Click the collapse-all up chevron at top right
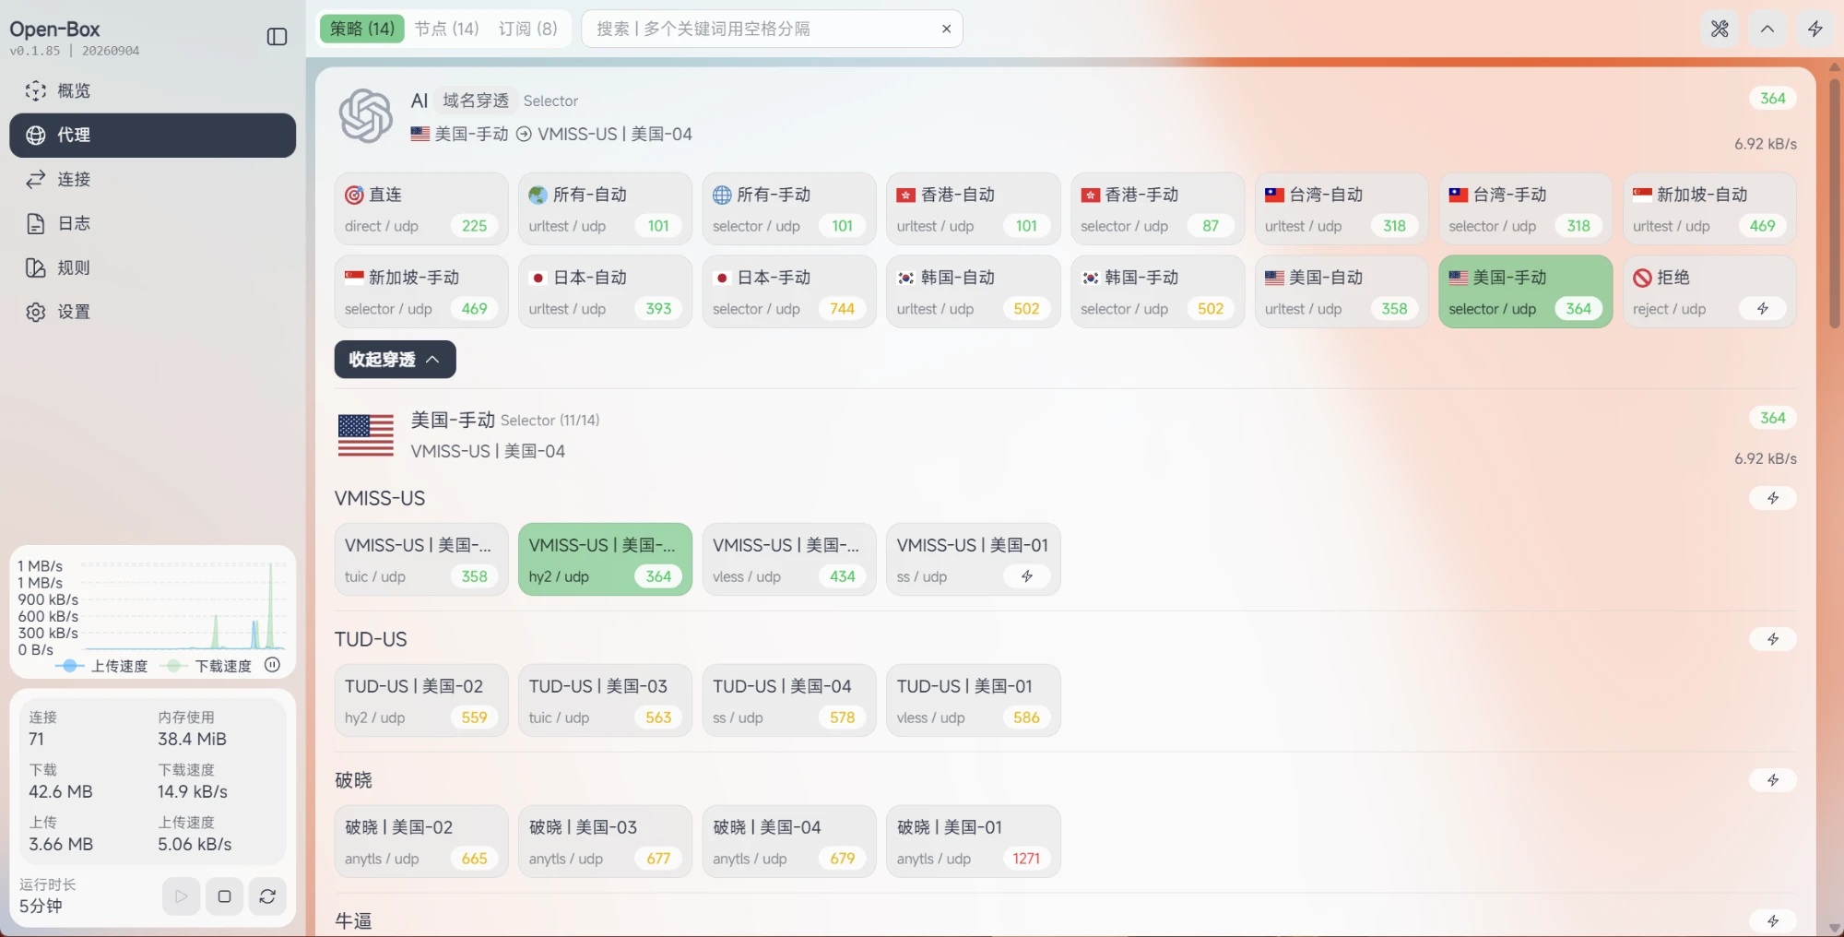This screenshot has height=937, width=1844. point(1767,29)
